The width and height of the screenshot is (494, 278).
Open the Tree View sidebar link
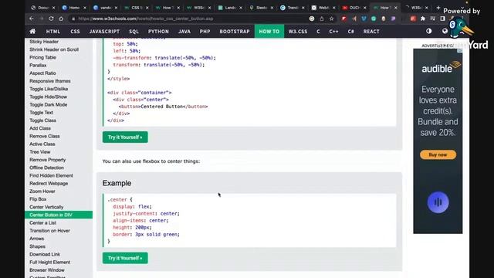point(39,152)
